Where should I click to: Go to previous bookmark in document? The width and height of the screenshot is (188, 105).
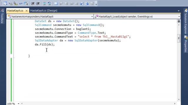(x=82, y=3)
